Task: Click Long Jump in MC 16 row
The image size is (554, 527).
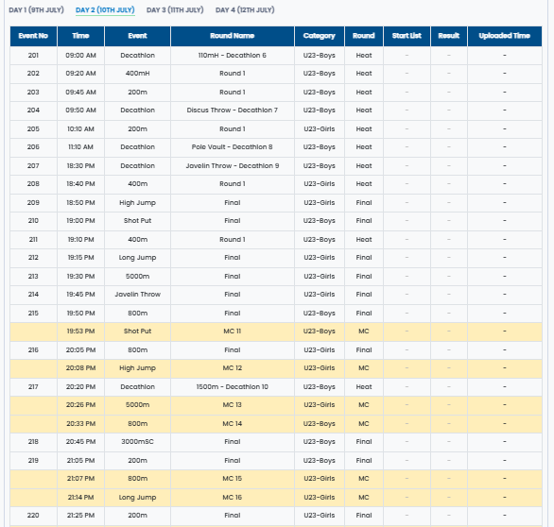Action: [137, 498]
